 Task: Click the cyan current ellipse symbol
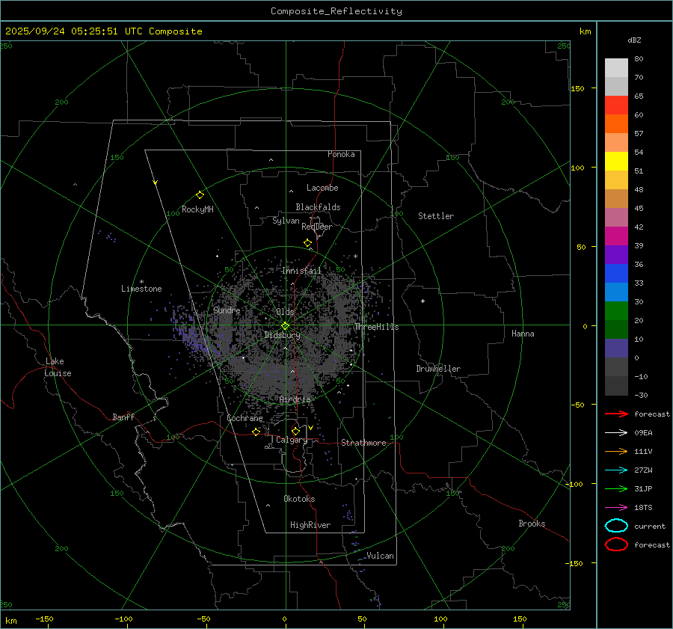point(616,526)
